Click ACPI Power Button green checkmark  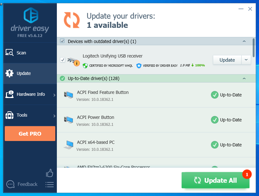pos(214,120)
